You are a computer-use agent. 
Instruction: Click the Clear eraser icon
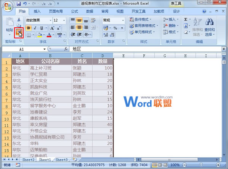(x=186, y=32)
